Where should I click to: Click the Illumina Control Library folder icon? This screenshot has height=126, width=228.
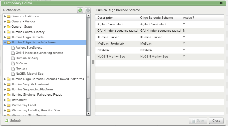9,32
